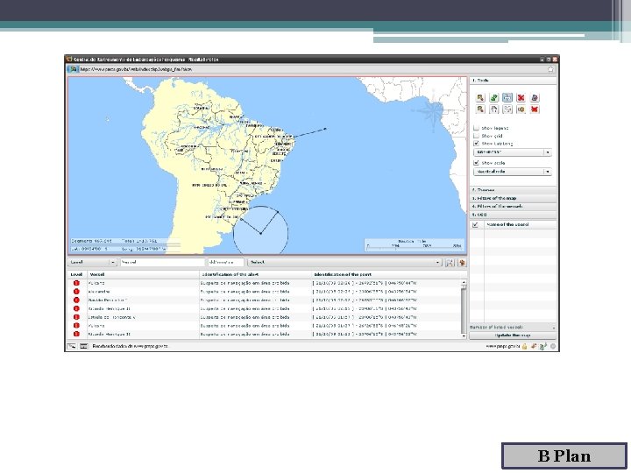631x473 pixels.
Task: Click the first status bar icon at bottom left
Action: pyautogui.click(x=72, y=346)
